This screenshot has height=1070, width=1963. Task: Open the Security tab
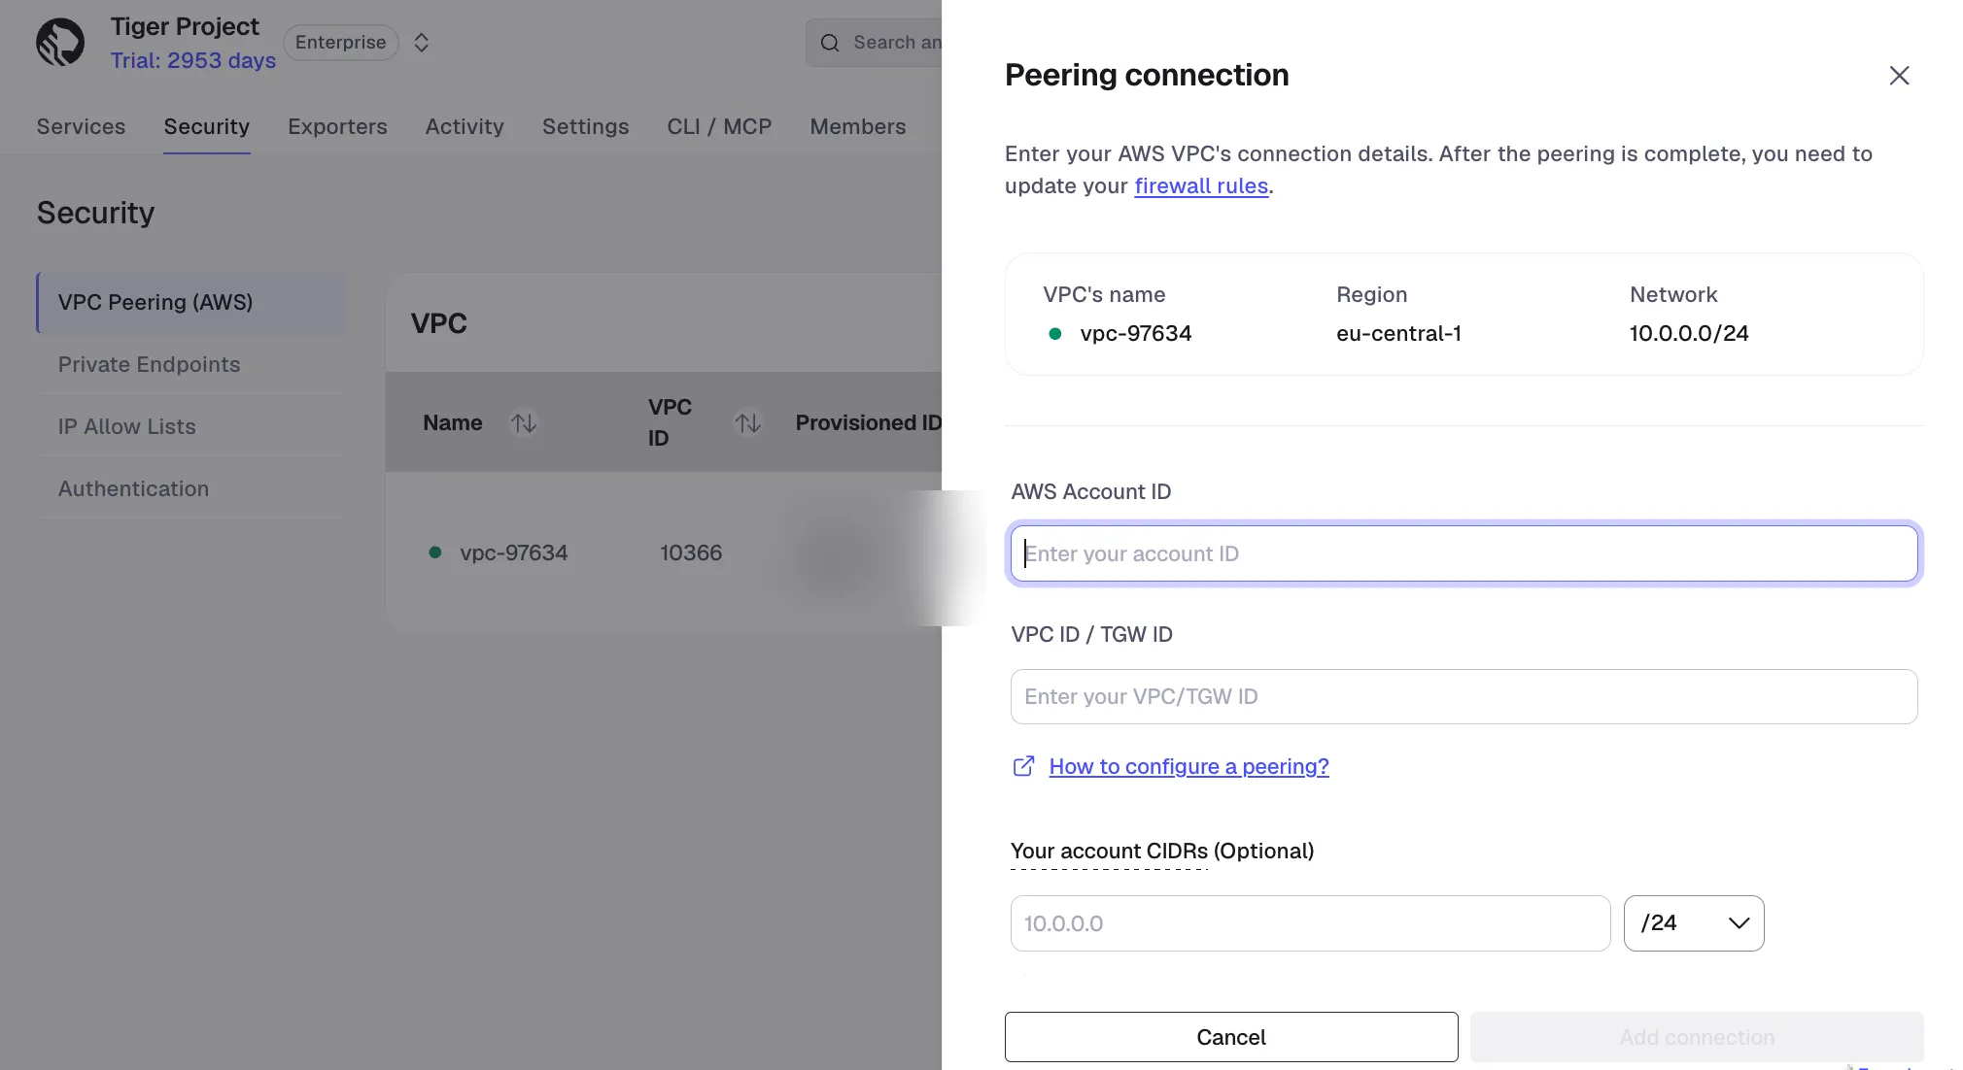[x=206, y=126]
